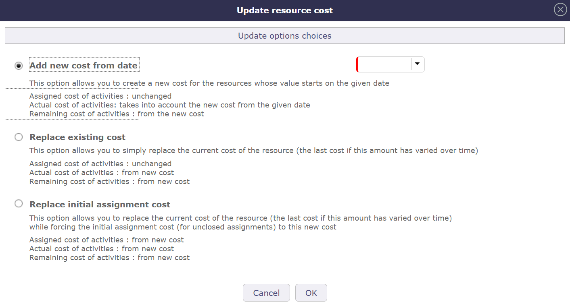Image resolution: width=570 pixels, height=308 pixels.
Task: Click the dropdown triangle icon for the date
Action: tap(418, 64)
